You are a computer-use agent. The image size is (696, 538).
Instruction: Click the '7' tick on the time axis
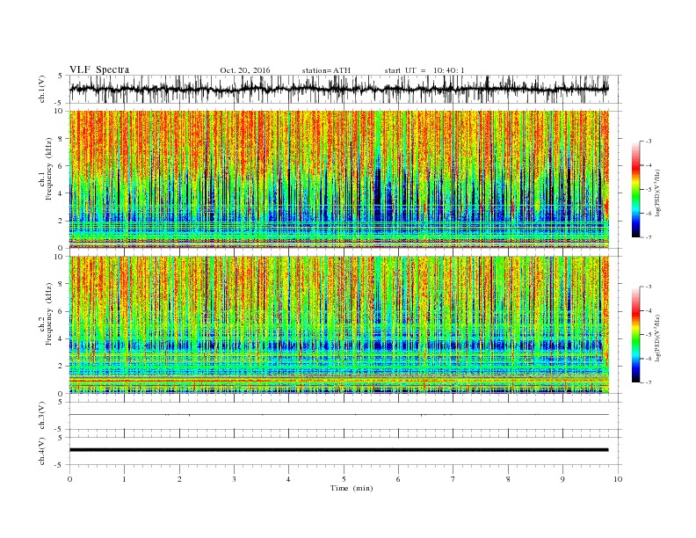[x=453, y=479]
